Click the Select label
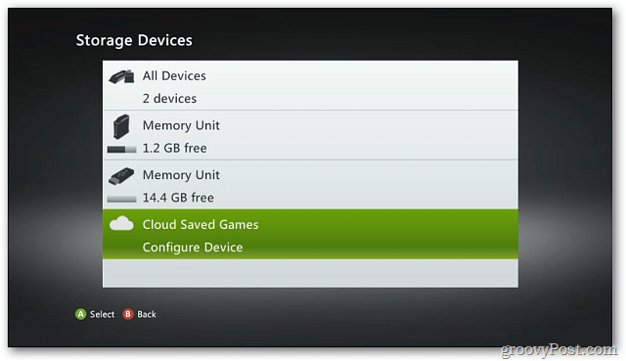 coord(102,314)
